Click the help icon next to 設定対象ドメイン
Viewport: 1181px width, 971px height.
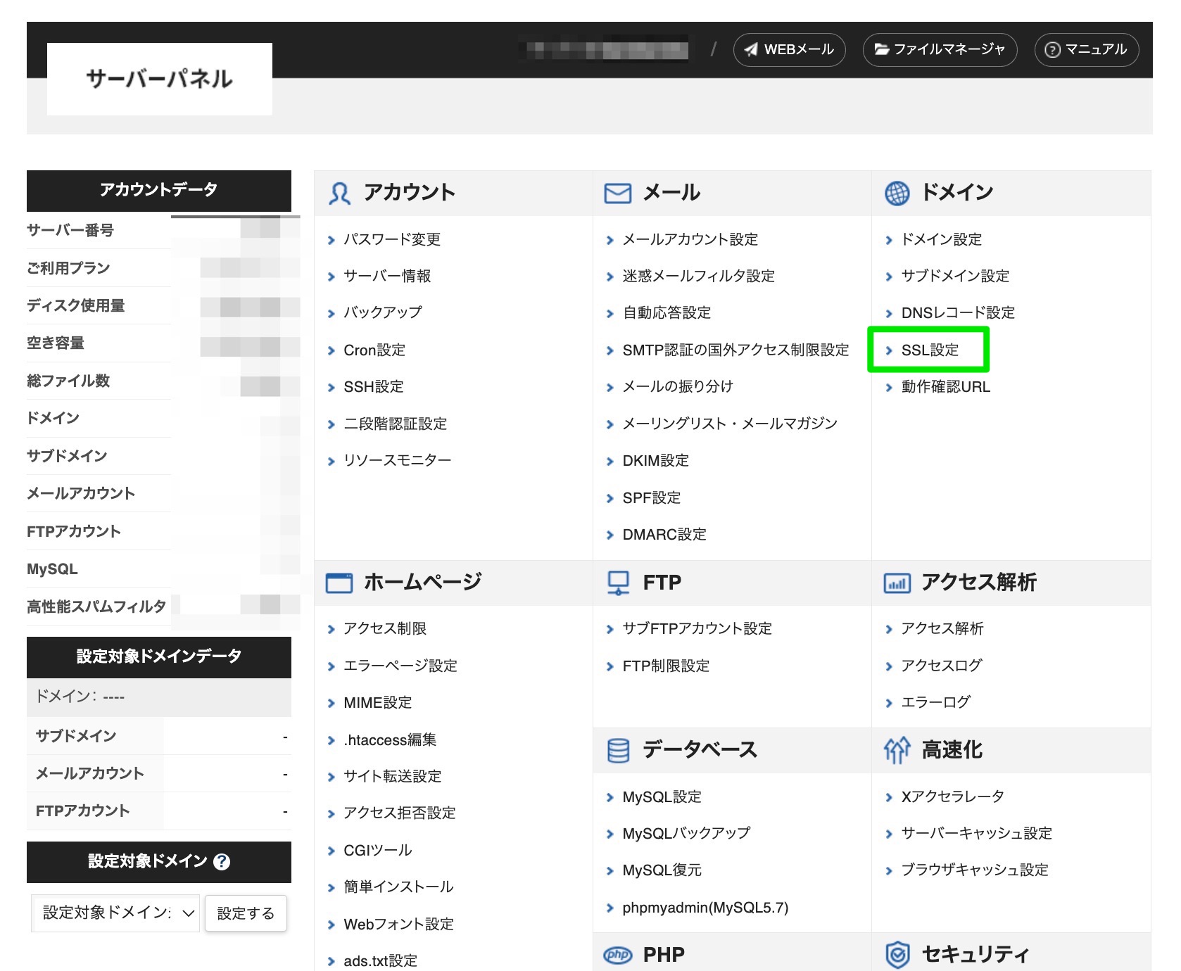(x=222, y=861)
